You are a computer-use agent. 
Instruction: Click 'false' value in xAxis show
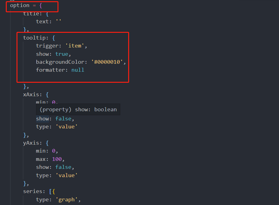click(63, 119)
